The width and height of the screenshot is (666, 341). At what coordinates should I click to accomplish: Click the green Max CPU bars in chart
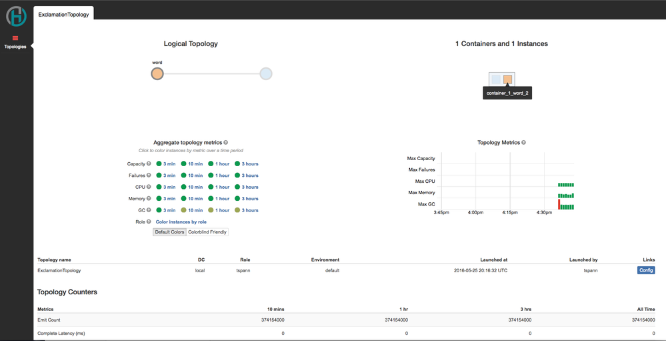[x=566, y=185]
